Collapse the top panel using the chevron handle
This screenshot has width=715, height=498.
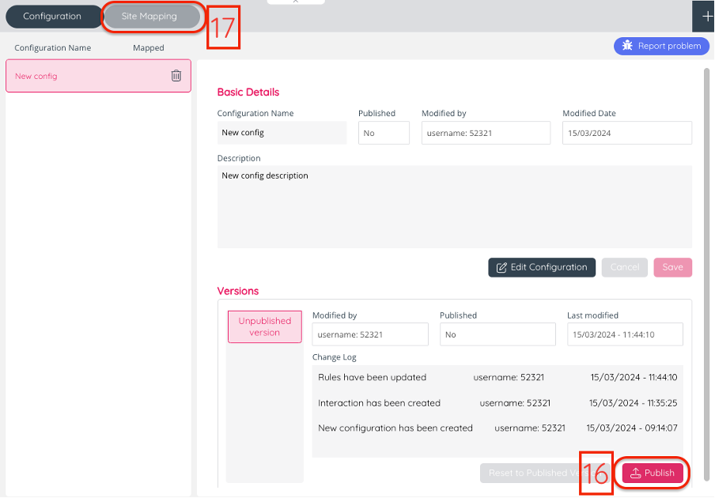pos(295,2)
